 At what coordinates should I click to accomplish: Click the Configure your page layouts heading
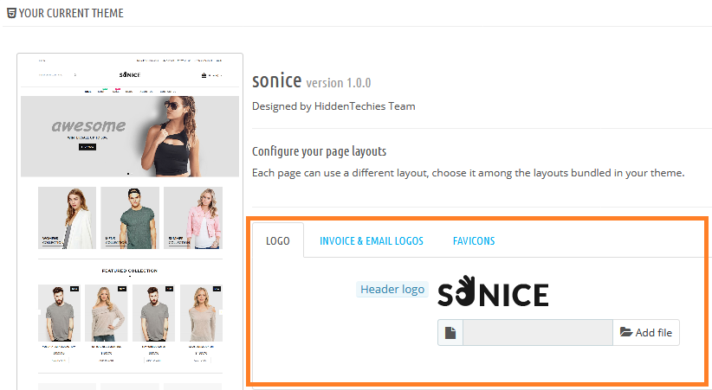coord(319,151)
